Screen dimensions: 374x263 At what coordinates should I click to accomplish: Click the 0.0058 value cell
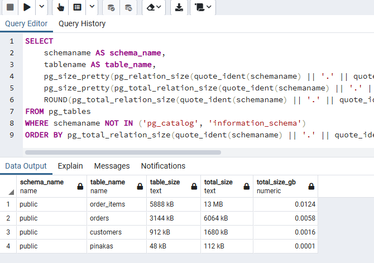285,218
